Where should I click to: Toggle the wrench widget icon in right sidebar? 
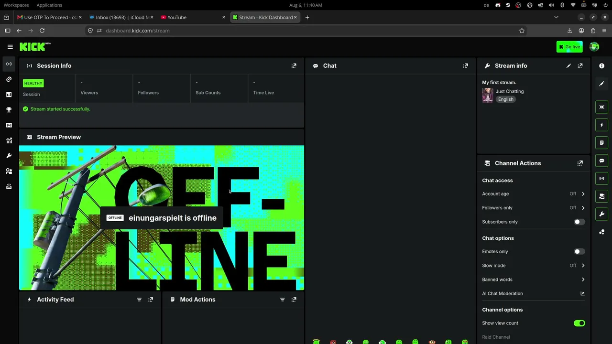coord(601,214)
